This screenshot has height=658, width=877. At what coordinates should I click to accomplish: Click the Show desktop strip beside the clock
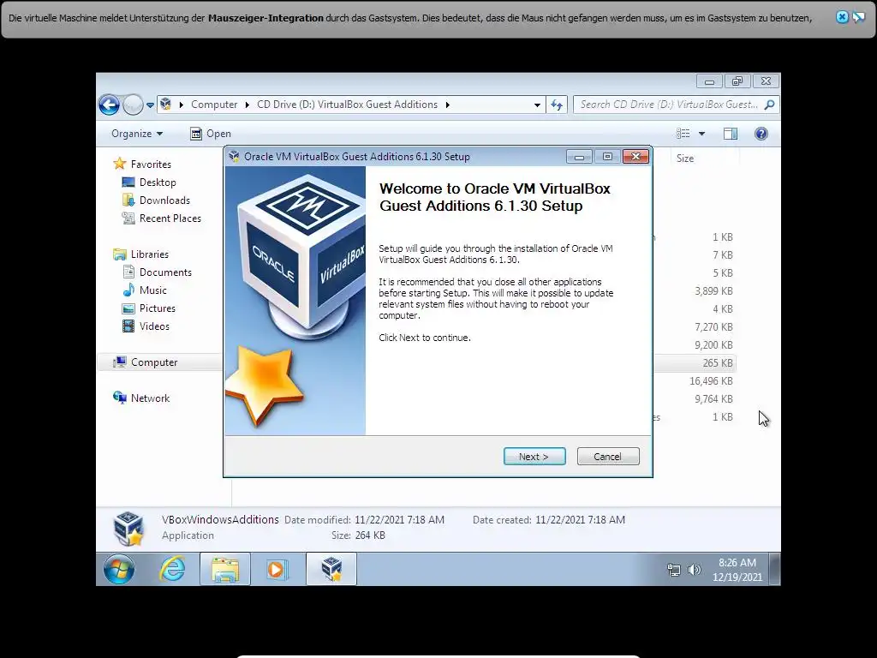coord(774,570)
